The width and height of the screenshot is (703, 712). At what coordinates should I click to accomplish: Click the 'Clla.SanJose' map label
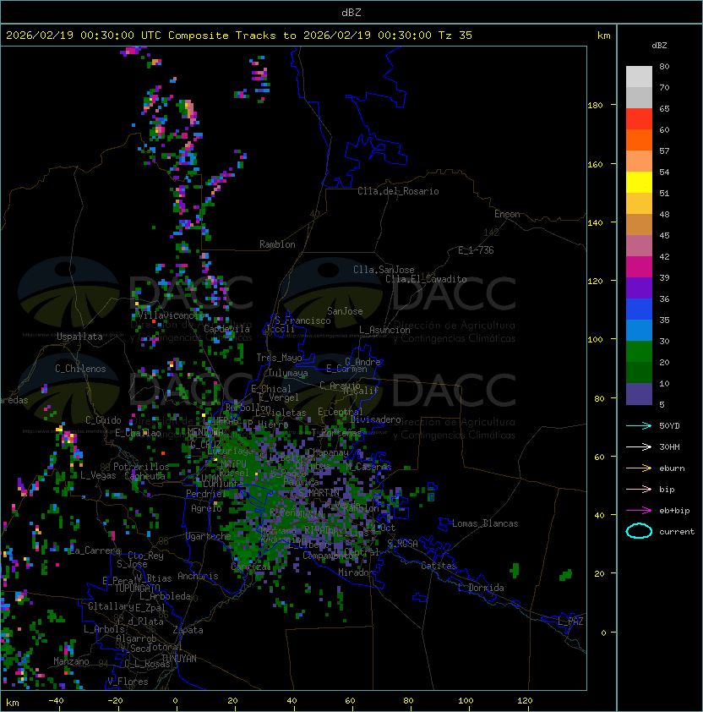pyautogui.click(x=384, y=270)
